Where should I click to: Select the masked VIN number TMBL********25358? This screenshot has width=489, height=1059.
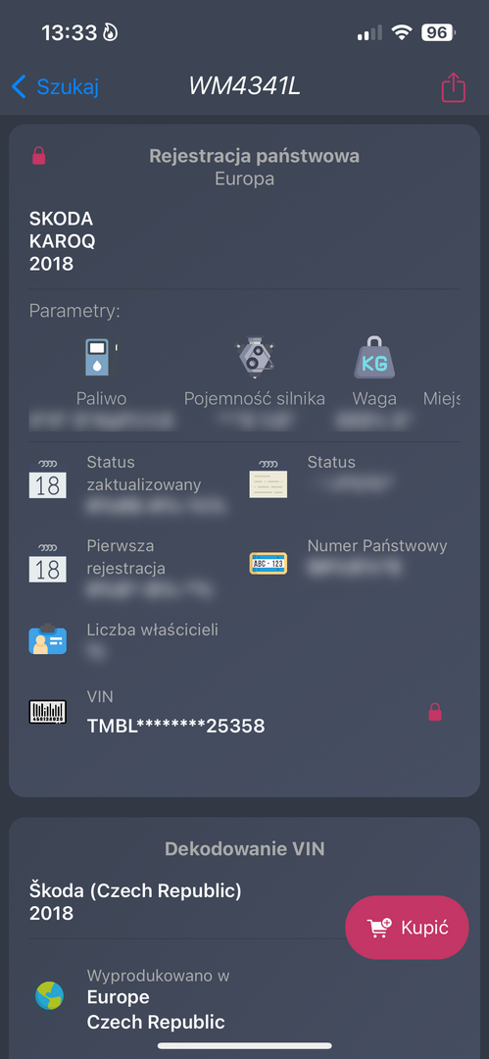175,726
